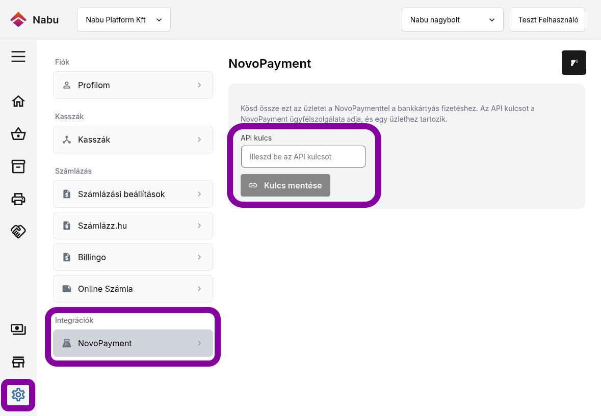This screenshot has height=416, width=601.
Task: Go to home via house icon
Action: pyautogui.click(x=18, y=101)
